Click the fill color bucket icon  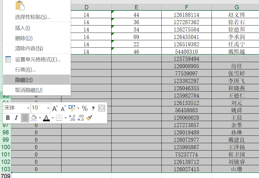34,118
